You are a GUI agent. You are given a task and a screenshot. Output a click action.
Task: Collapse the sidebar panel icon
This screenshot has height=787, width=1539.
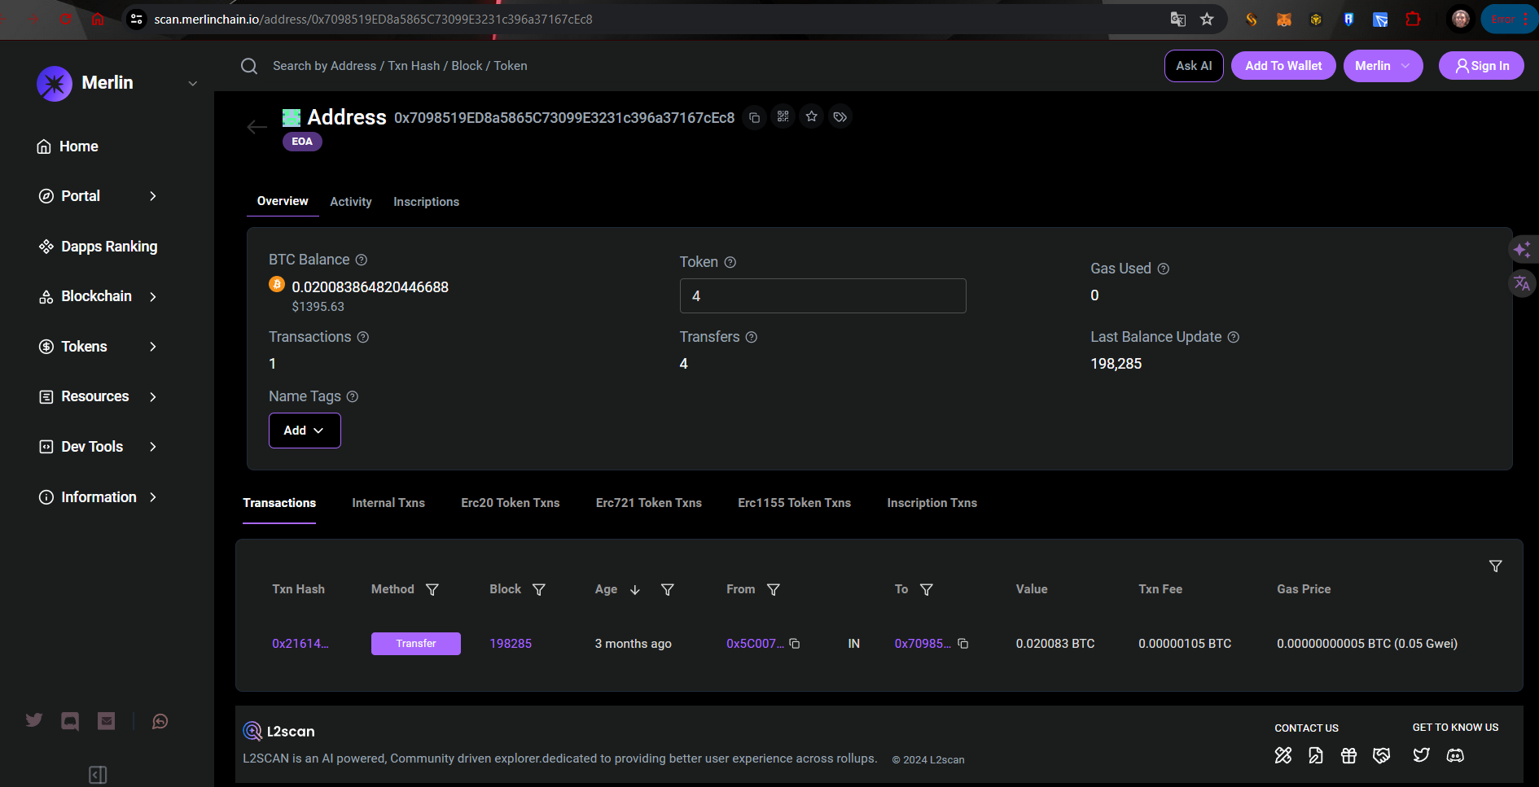click(98, 775)
